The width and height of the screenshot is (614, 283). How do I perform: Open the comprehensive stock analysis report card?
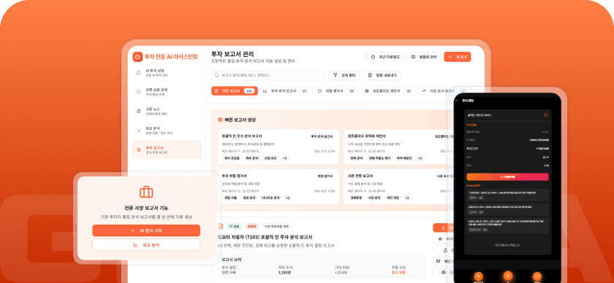[x=278, y=147]
